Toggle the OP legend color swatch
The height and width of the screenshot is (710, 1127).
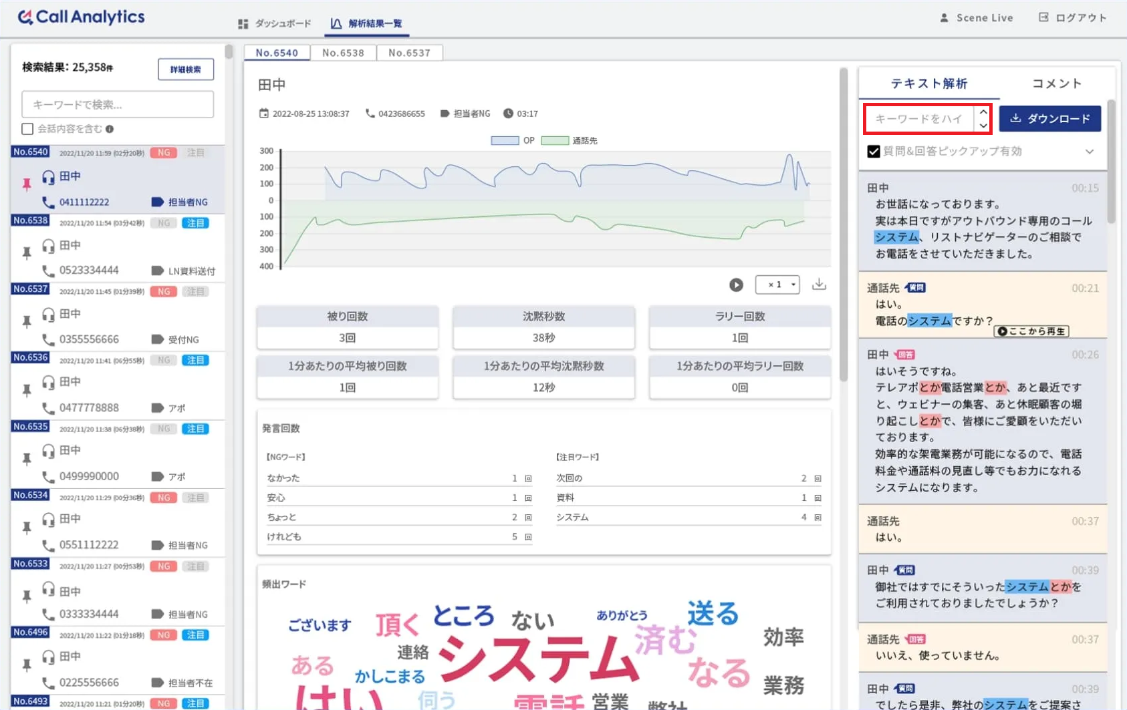click(x=505, y=141)
